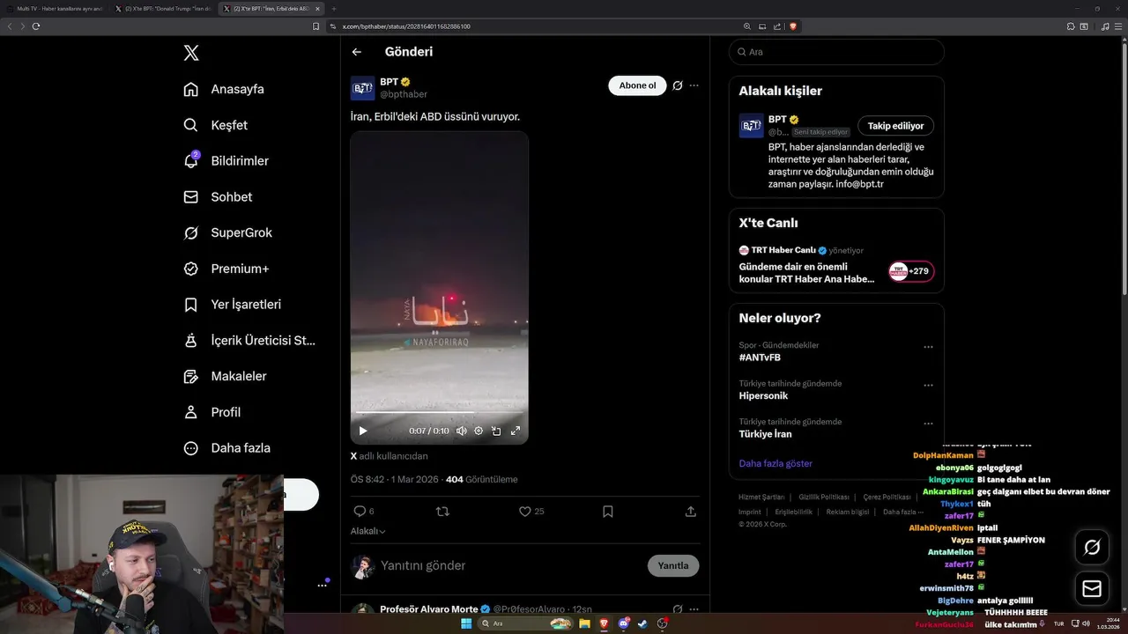Screen dimensions: 1128x634
Task: Open options for Hipersonik trend
Action: (928, 386)
